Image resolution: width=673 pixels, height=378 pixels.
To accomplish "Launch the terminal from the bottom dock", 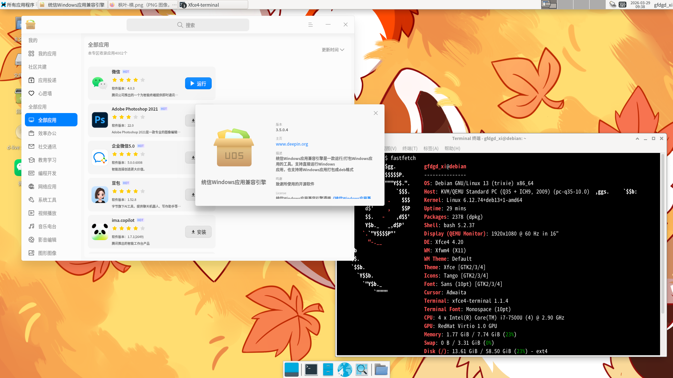I will tap(311, 369).
